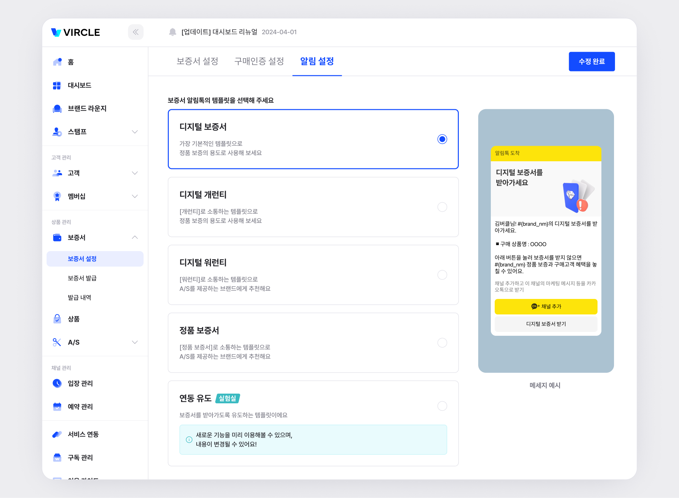Click the yellow 채널 추가 button
The image size is (679, 498).
click(x=546, y=306)
